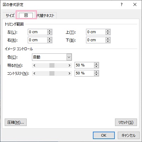The height and width of the screenshot is (142, 142).
Task: Click the 圧縮(M)... button
Action: 16,122
